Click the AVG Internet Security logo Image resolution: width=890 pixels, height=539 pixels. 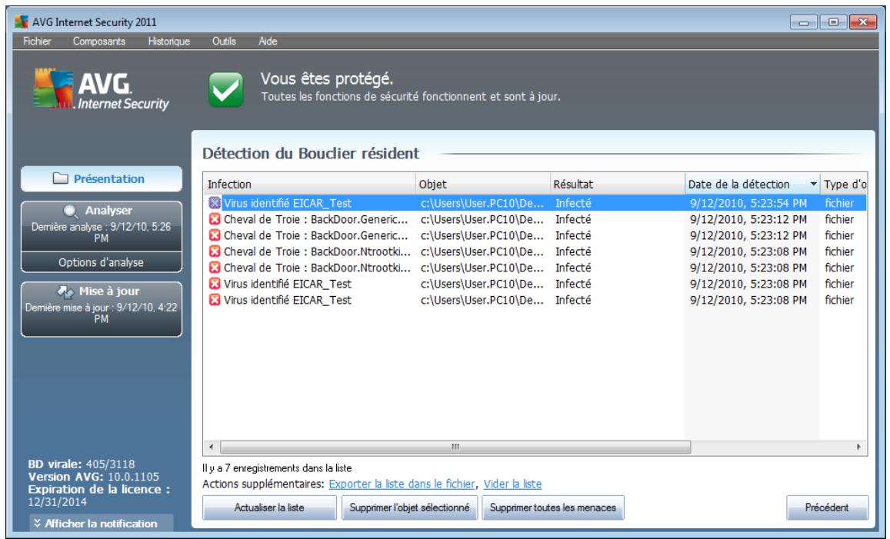coord(101,89)
